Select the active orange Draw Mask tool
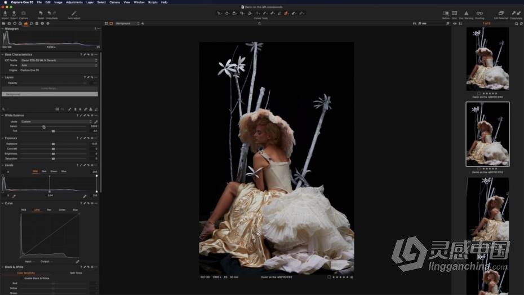Image resolution: width=524 pixels, height=295 pixels. click(286, 14)
